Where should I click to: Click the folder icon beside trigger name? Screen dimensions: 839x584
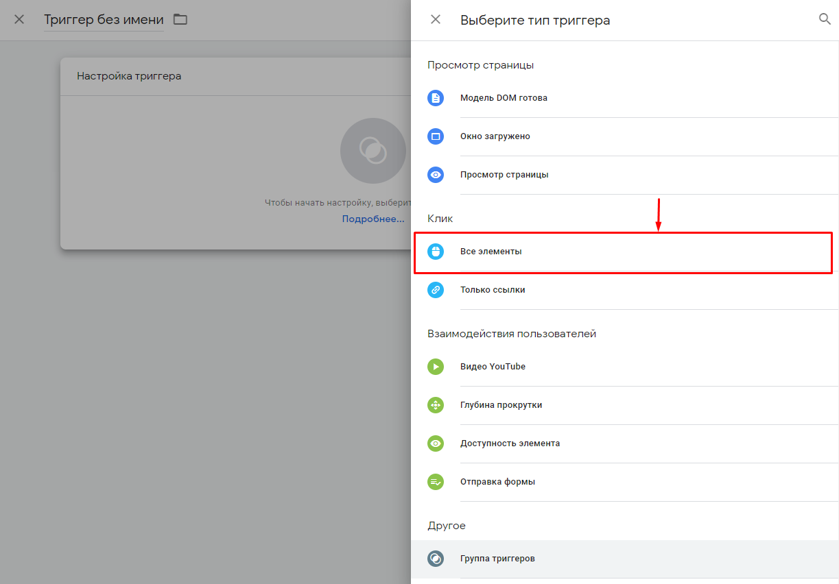tap(180, 19)
